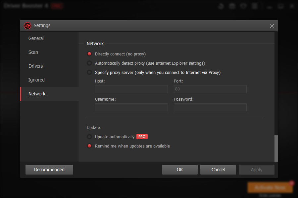298x198 pixels.
Task: Open the feedback icon in the top toolbar
Action: [x=243, y=6]
